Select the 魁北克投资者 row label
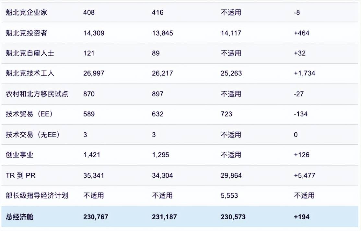 click(x=27, y=33)
